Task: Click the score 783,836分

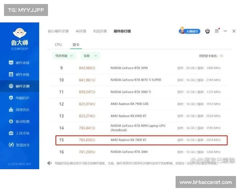Action: (x=87, y=140)
